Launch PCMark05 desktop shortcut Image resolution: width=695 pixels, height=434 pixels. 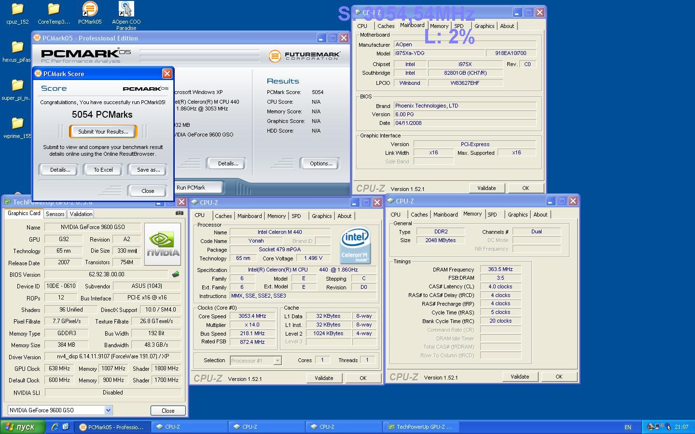coord(90,13)
